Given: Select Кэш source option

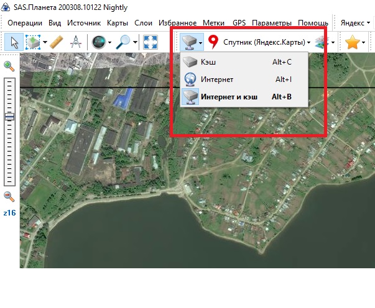Looking at the screenshot, I should tap(209, 63).
